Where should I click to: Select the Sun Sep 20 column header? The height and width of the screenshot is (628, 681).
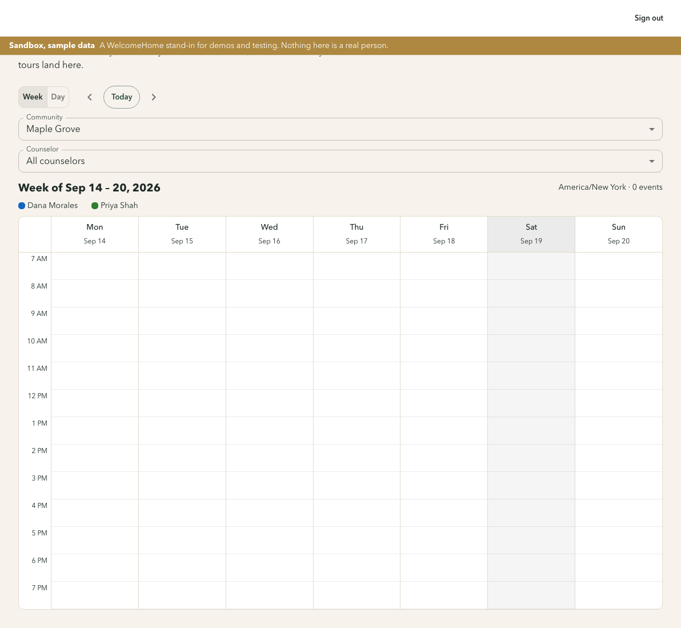[x=619, y=234]
